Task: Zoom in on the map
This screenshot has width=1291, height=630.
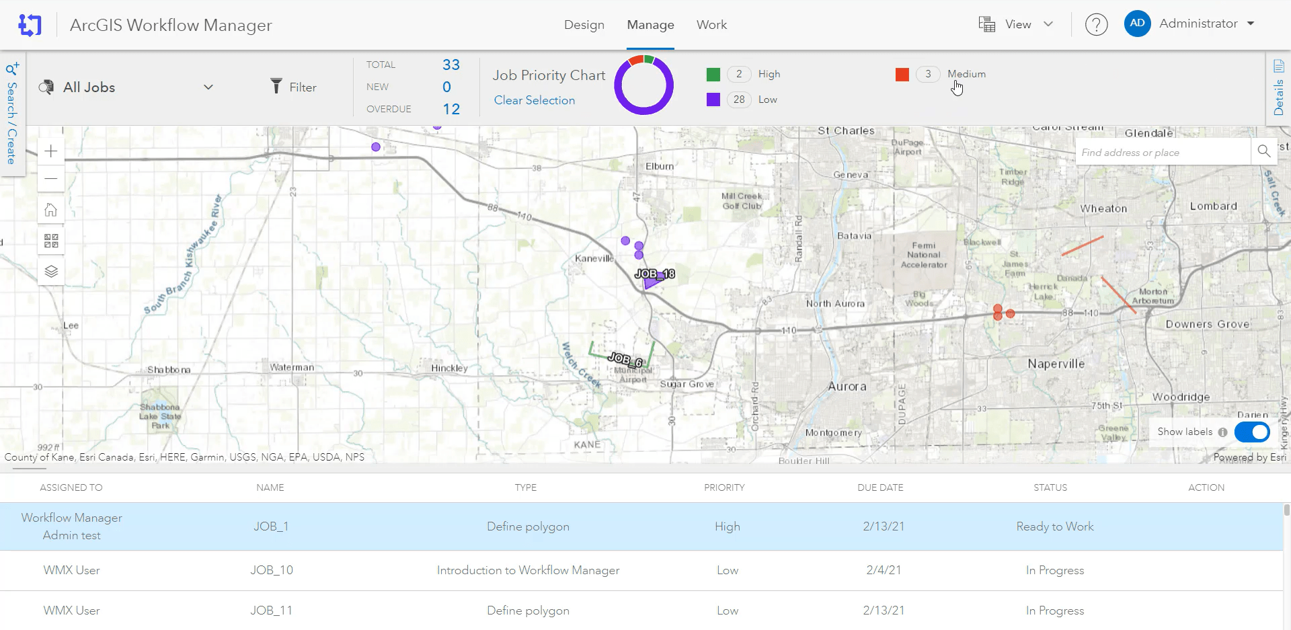Action: point(51,151)
